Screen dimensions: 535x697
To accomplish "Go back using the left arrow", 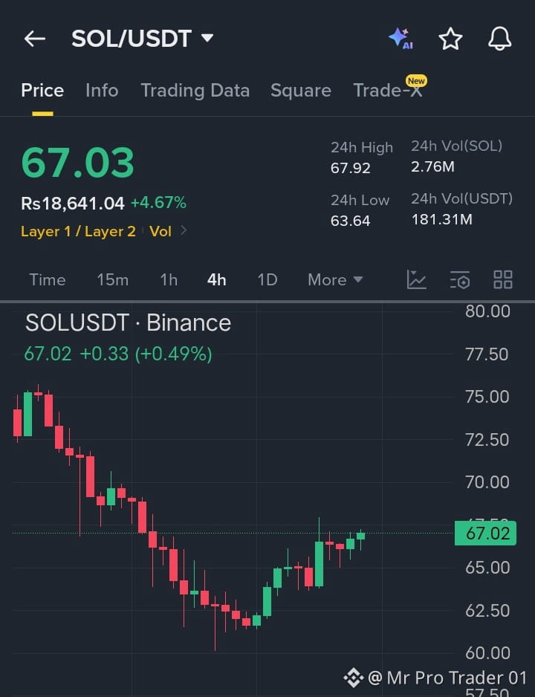I will [x=35, y=39].
